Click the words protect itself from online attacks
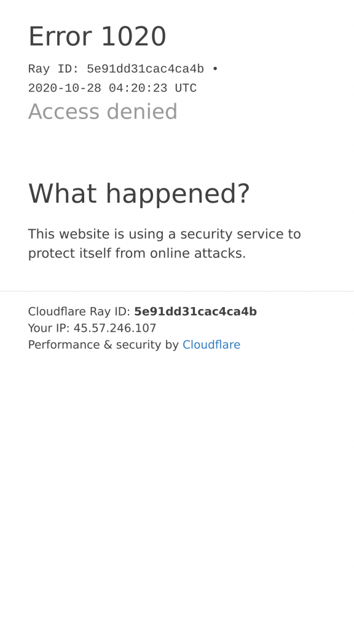Screen dimensions: 354x629 tap(137, 254)
